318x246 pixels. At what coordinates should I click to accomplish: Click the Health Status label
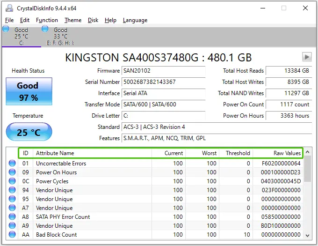(x=28, y=71)
